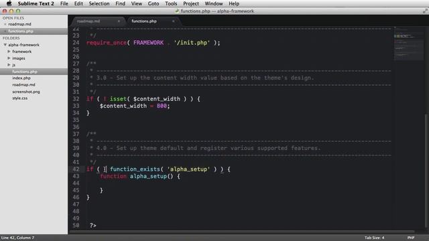Image resolution: width=429 pixels, height=241 pixels.
Task: Select the framework folder label
Action: tap(22, 52)
